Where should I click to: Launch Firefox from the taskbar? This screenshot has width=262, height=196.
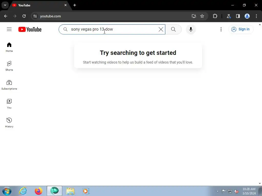point(39,191)
